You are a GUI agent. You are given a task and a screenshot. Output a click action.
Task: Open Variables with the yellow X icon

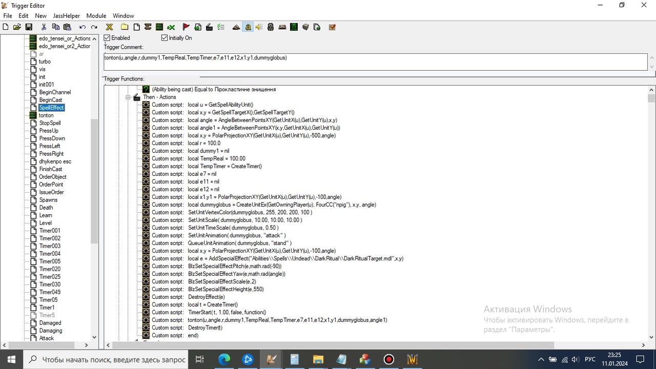109,27
